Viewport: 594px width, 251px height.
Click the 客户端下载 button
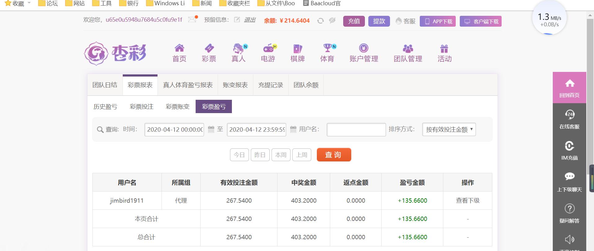[481, 21]
